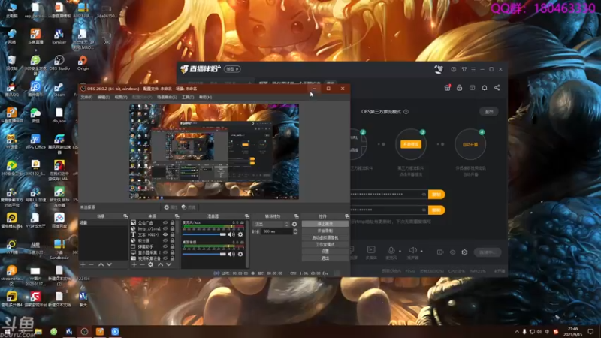Move the selected source down

pos(168,264)
